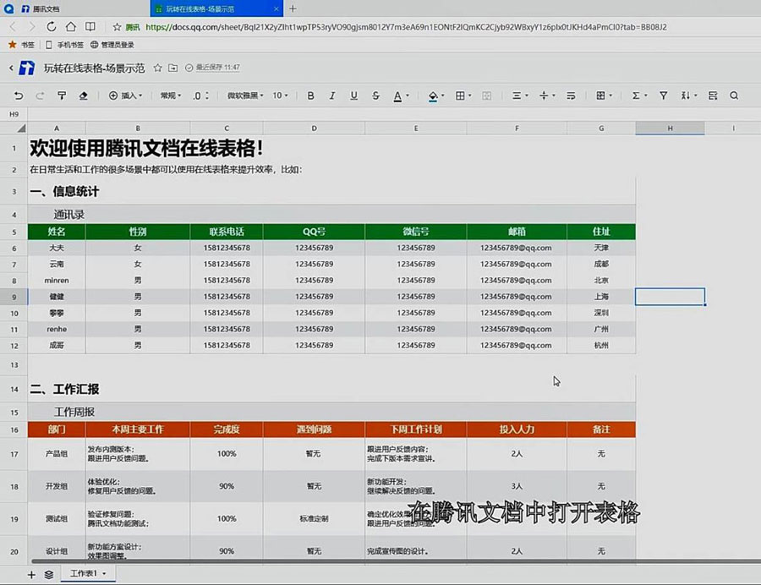
Task: Close the 玩转在线表格 browser tab
Action: point(276,8)
